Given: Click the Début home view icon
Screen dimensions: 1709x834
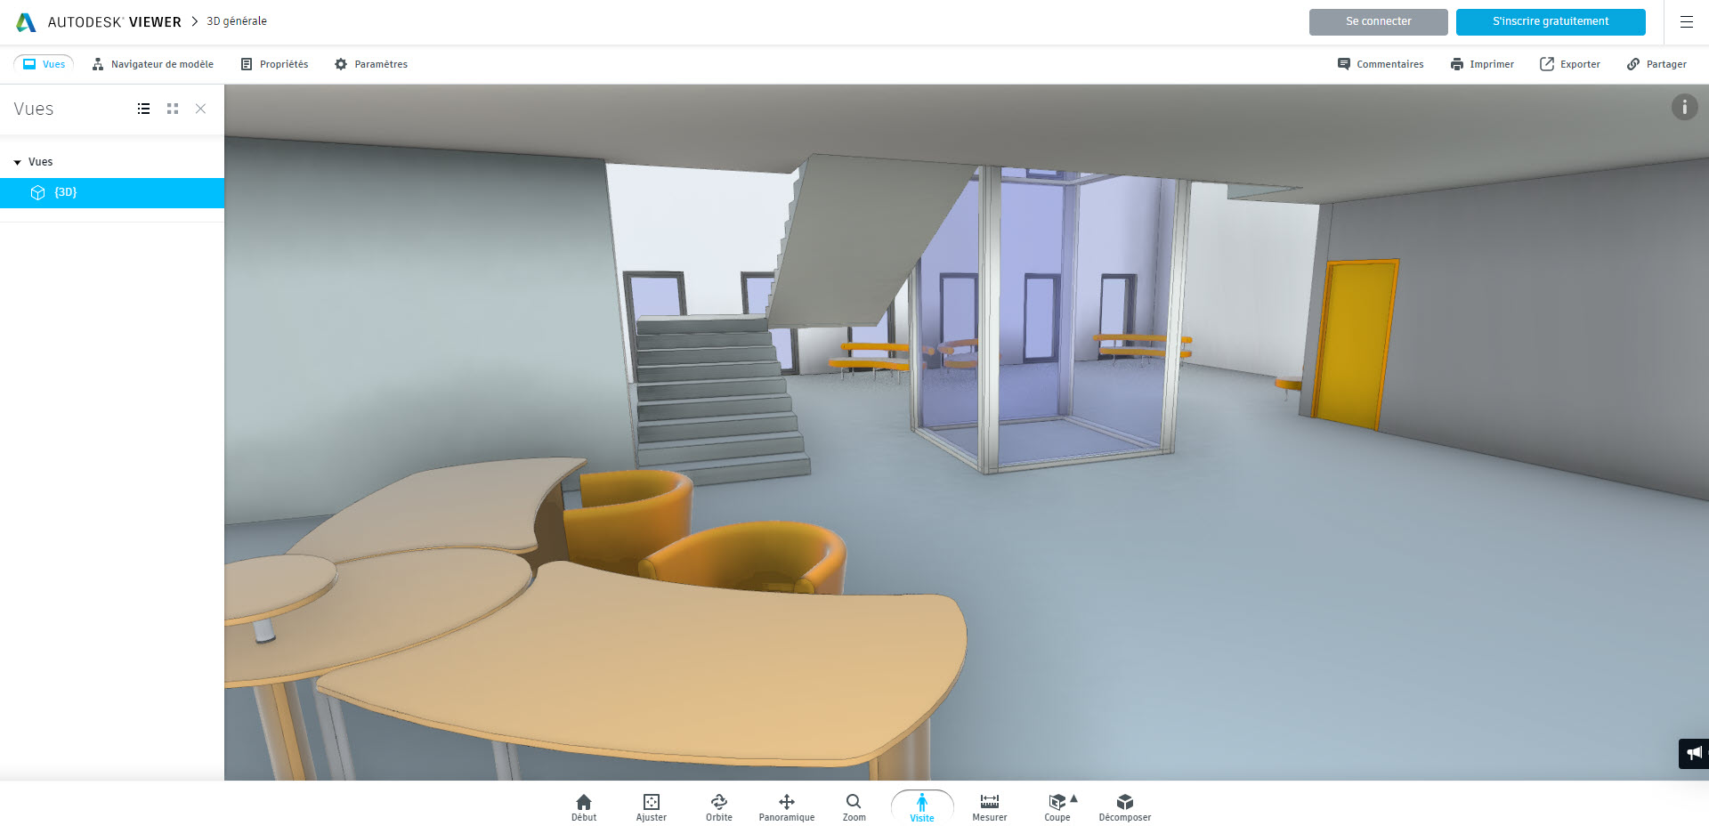Looking at the screenshot, I should pyautogui.click(x=584, y=806).
